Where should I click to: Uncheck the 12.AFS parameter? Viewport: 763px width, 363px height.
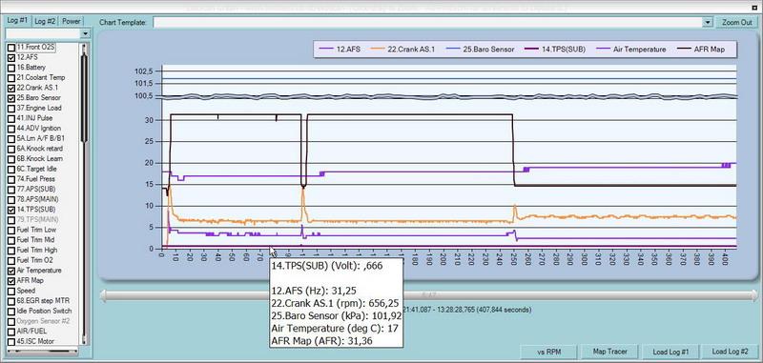10,58
